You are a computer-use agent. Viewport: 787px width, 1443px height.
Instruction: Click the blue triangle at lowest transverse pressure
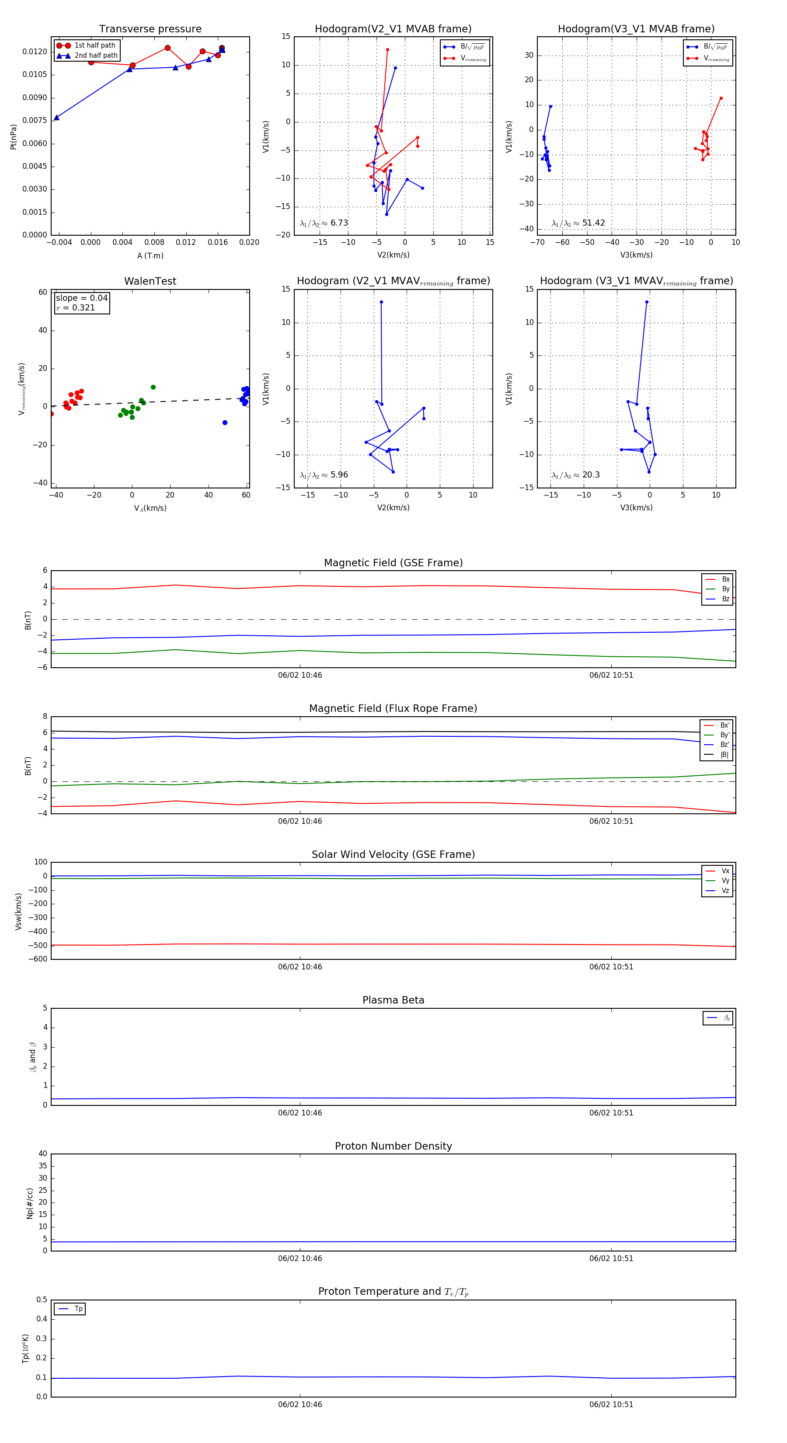[56, 118]
